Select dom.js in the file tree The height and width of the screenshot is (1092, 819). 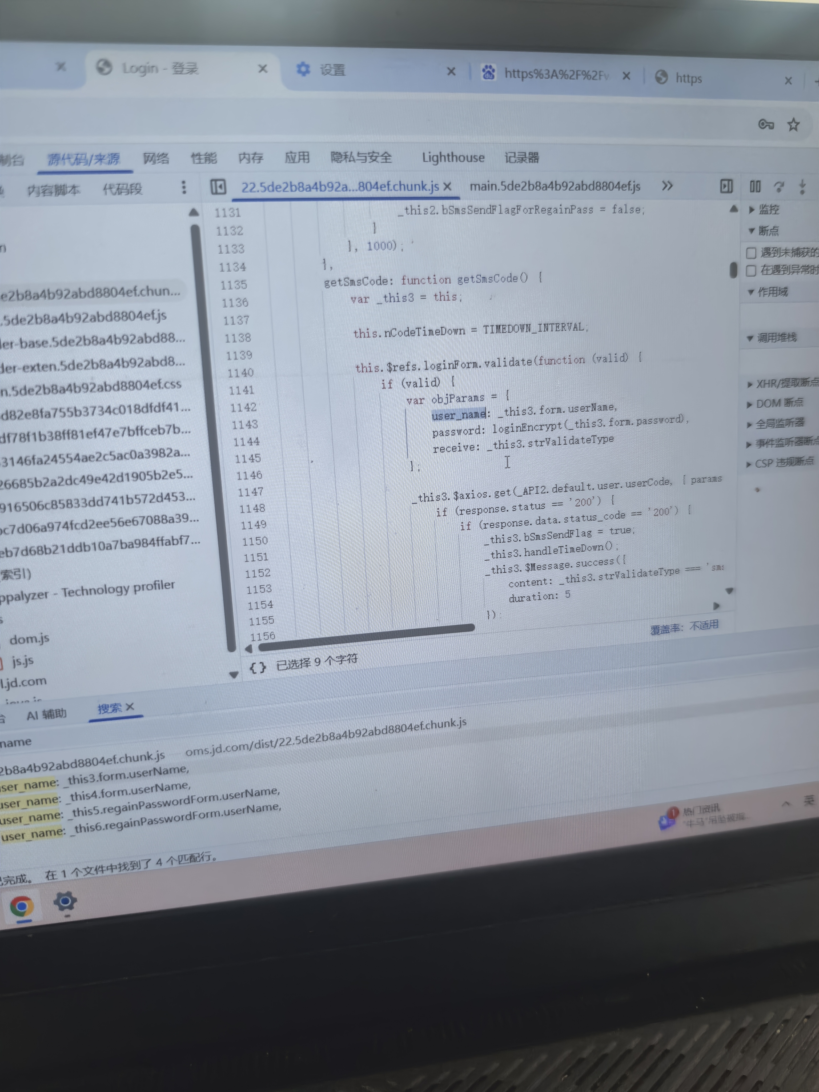click(x=30, y=639)
